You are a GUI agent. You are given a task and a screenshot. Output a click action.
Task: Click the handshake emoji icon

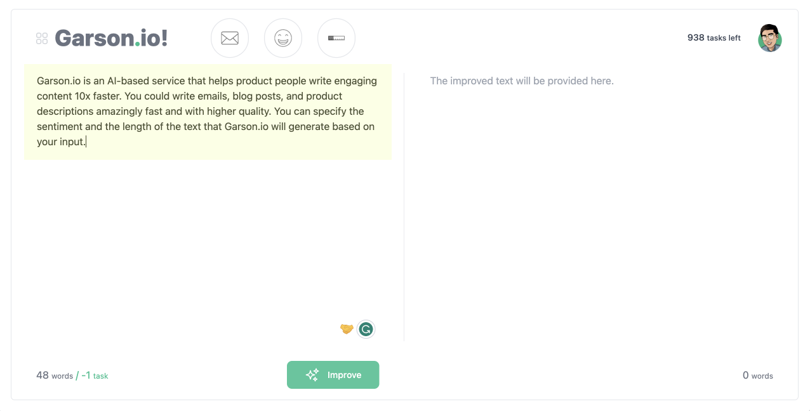347,329
